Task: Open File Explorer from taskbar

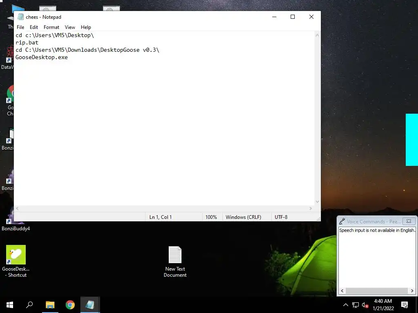Action: click(50, 305)
